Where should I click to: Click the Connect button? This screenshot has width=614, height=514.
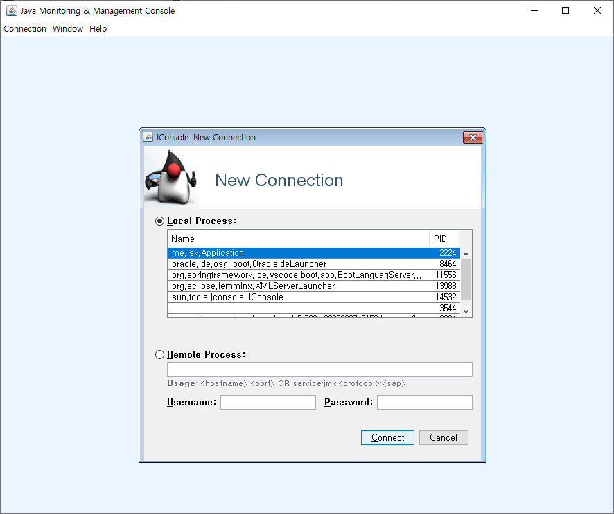387,437
